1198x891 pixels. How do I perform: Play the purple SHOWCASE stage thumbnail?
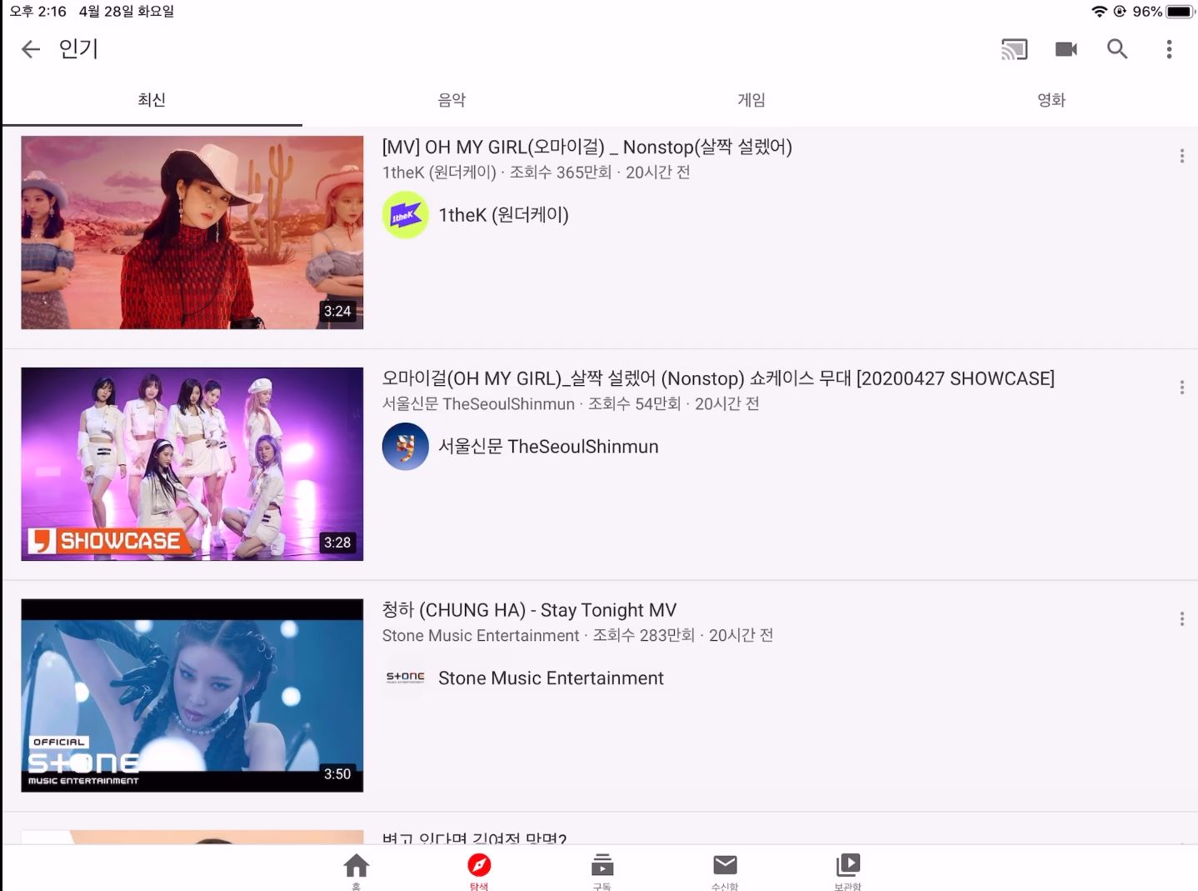(x=192, y=464)
